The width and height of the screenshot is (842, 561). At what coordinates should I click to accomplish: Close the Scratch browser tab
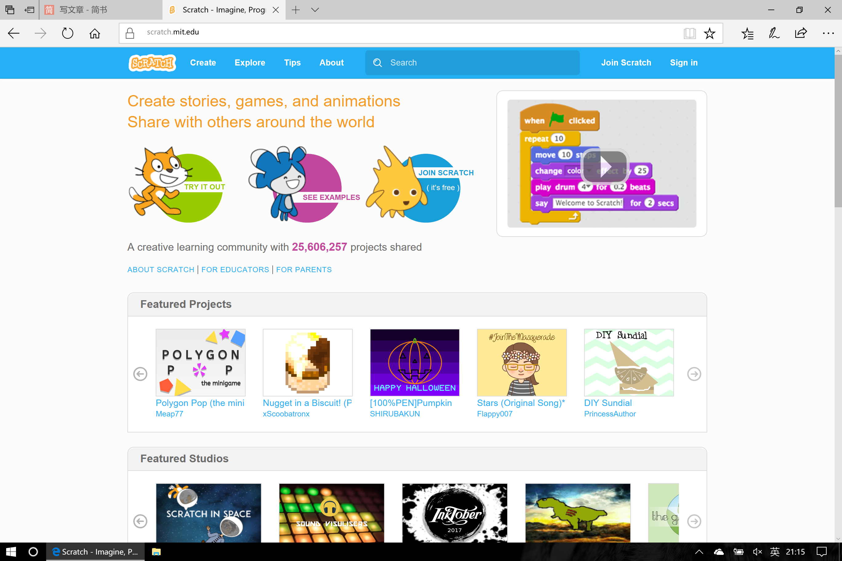[x=276, y=10]
